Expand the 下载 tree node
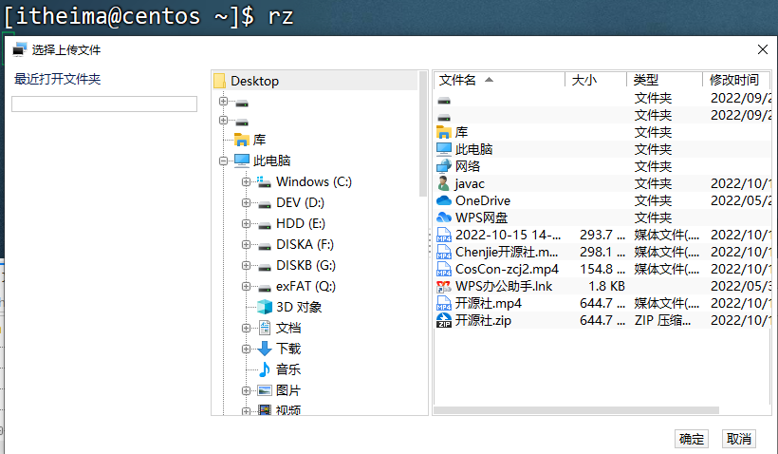 click(x=246, y=349)
